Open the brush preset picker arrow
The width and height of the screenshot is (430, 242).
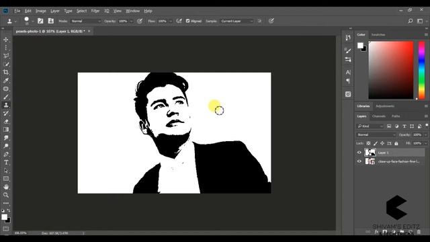tap(33, 21)
